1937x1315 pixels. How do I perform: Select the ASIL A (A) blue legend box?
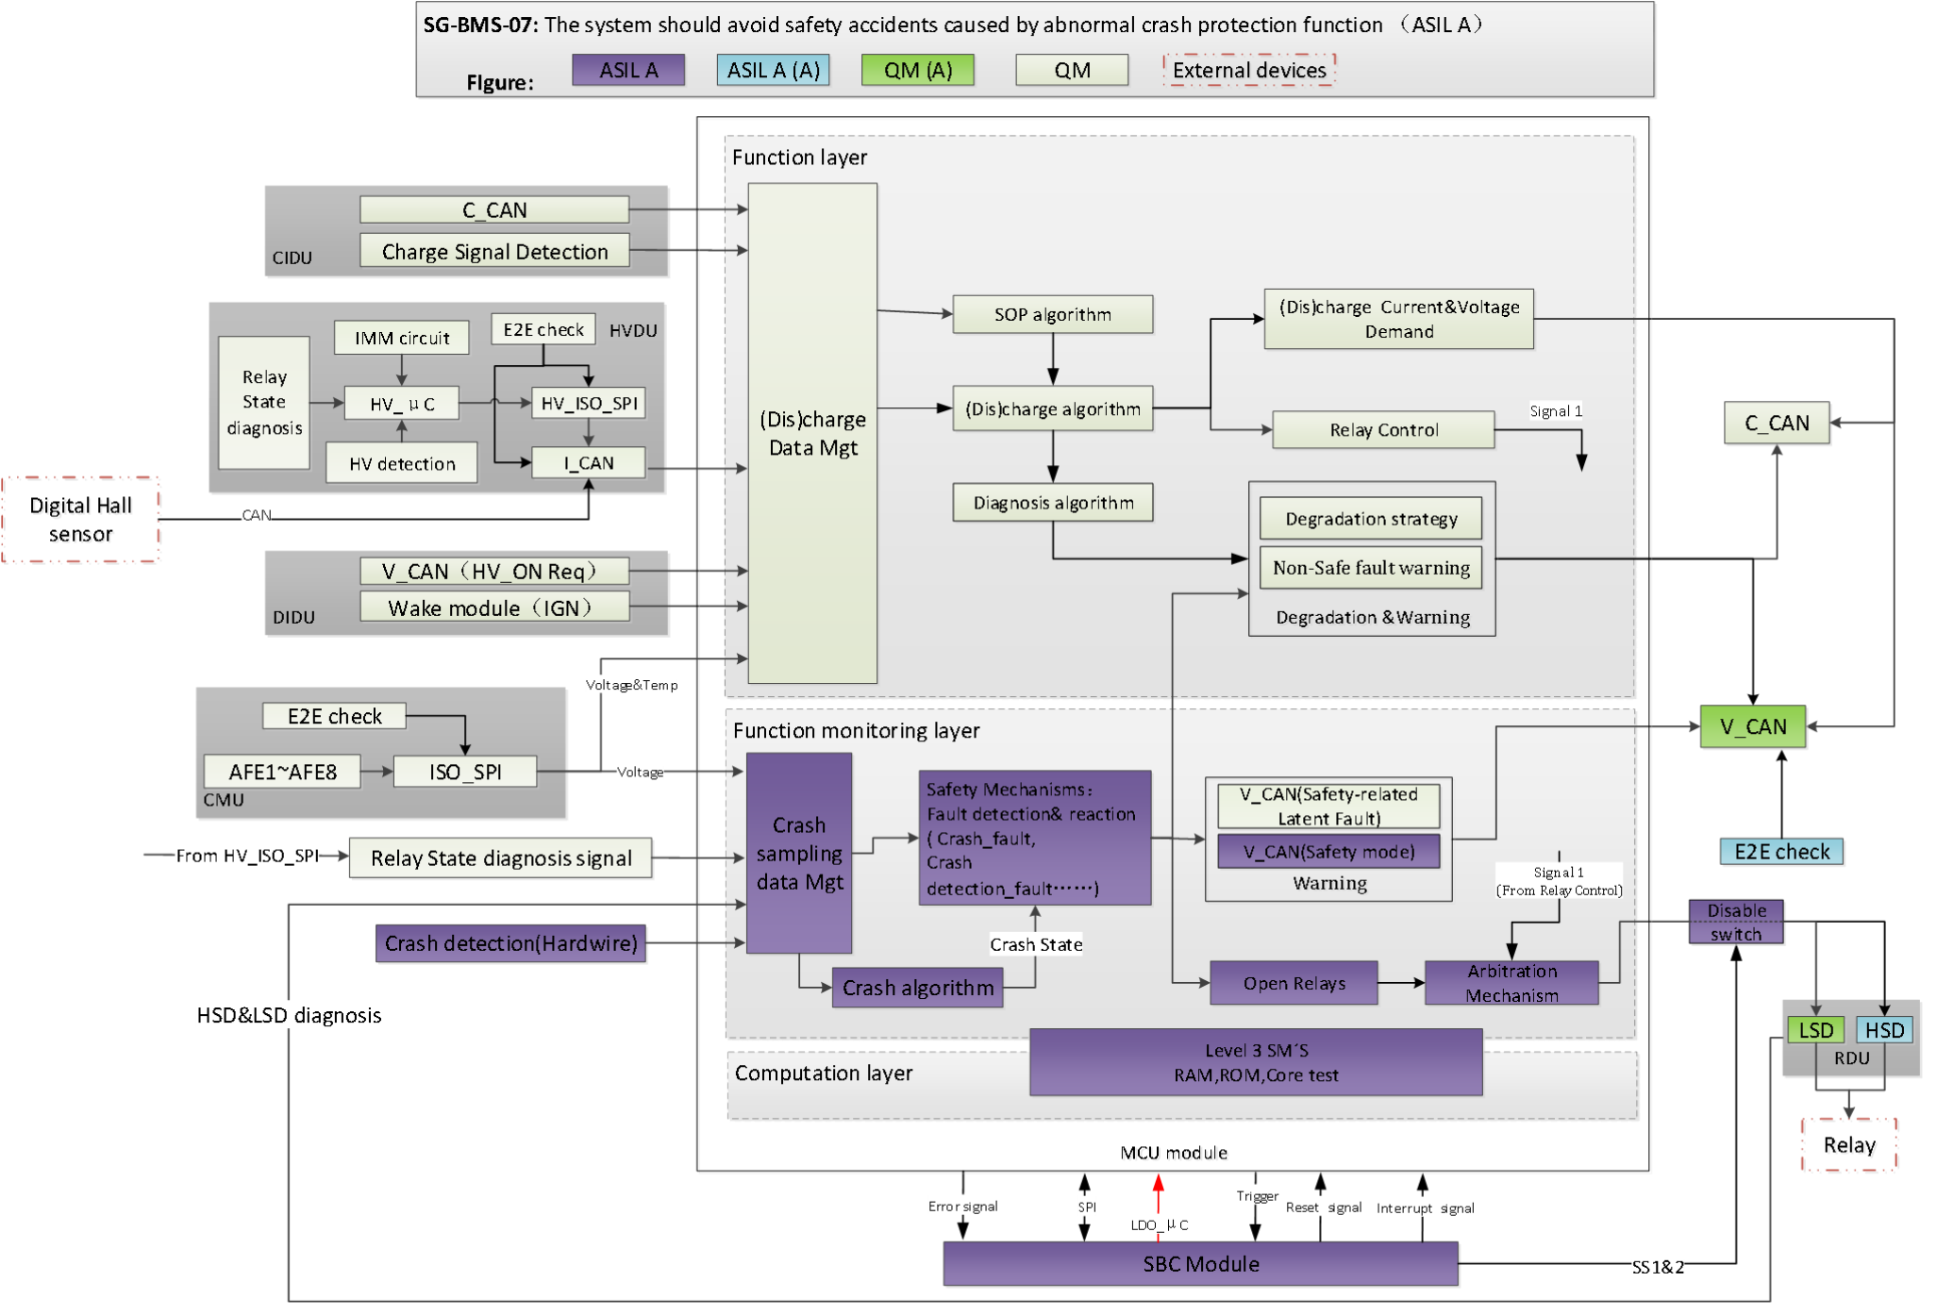(773, 70)
